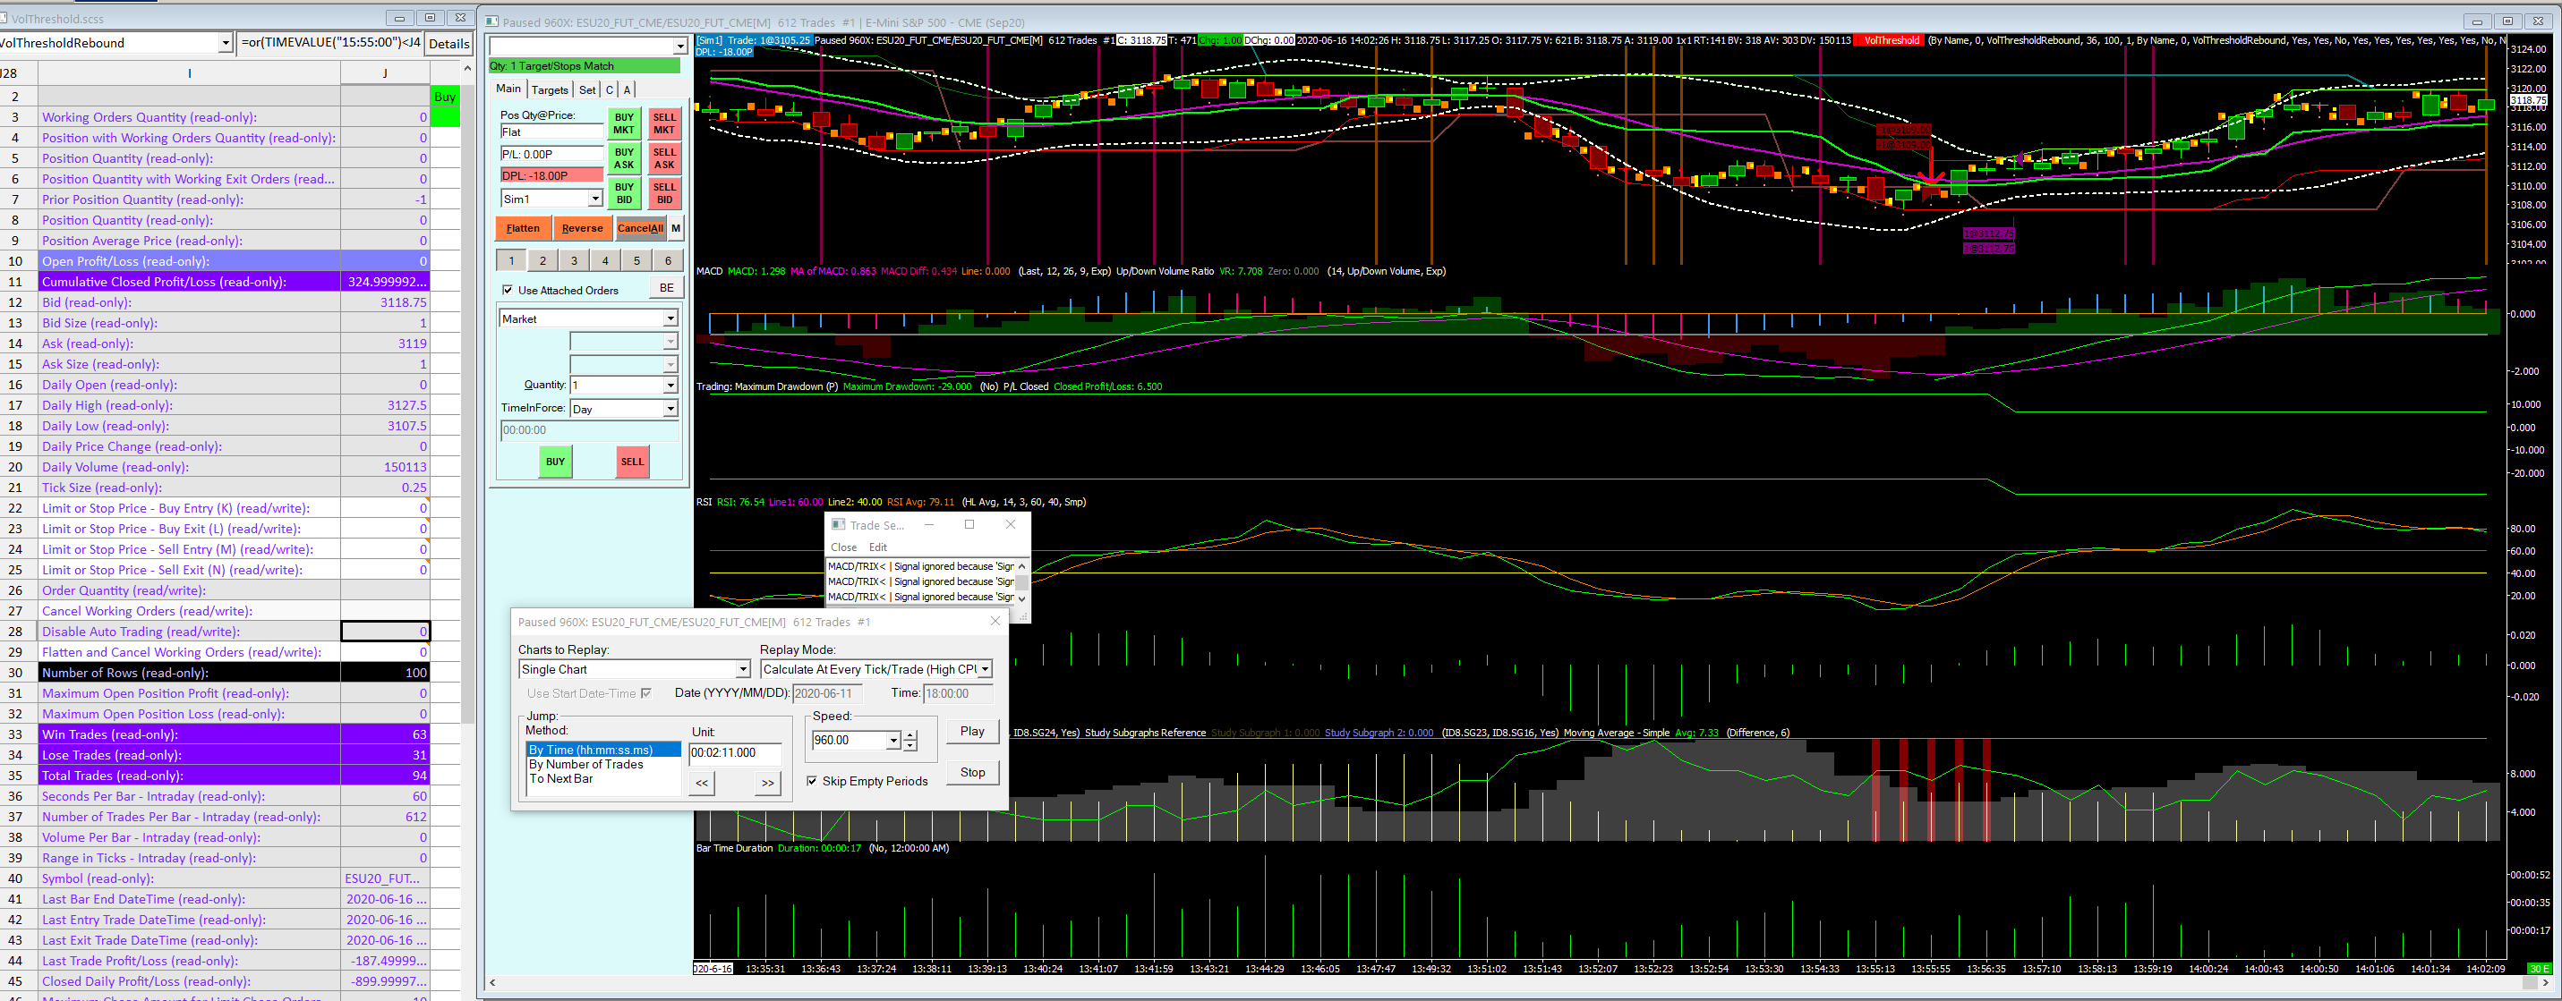Click the Details button beside formula bar
2562x1001 pixels.
coord(448,43)
